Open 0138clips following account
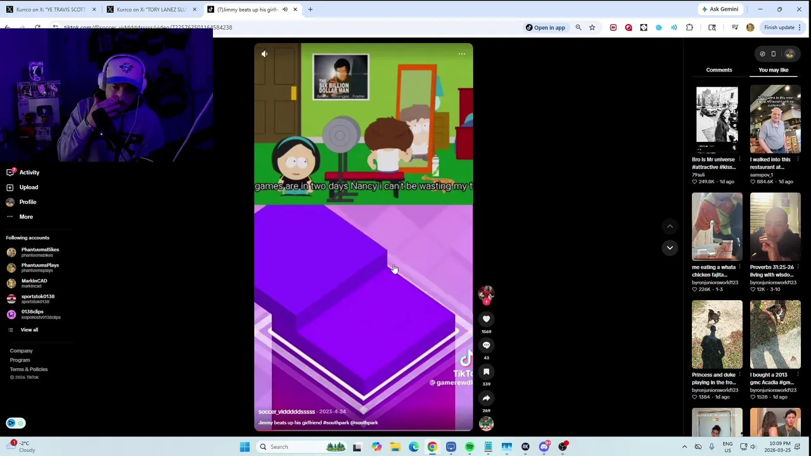Screen dimensions: 811x456 click(x=34, y=314)
